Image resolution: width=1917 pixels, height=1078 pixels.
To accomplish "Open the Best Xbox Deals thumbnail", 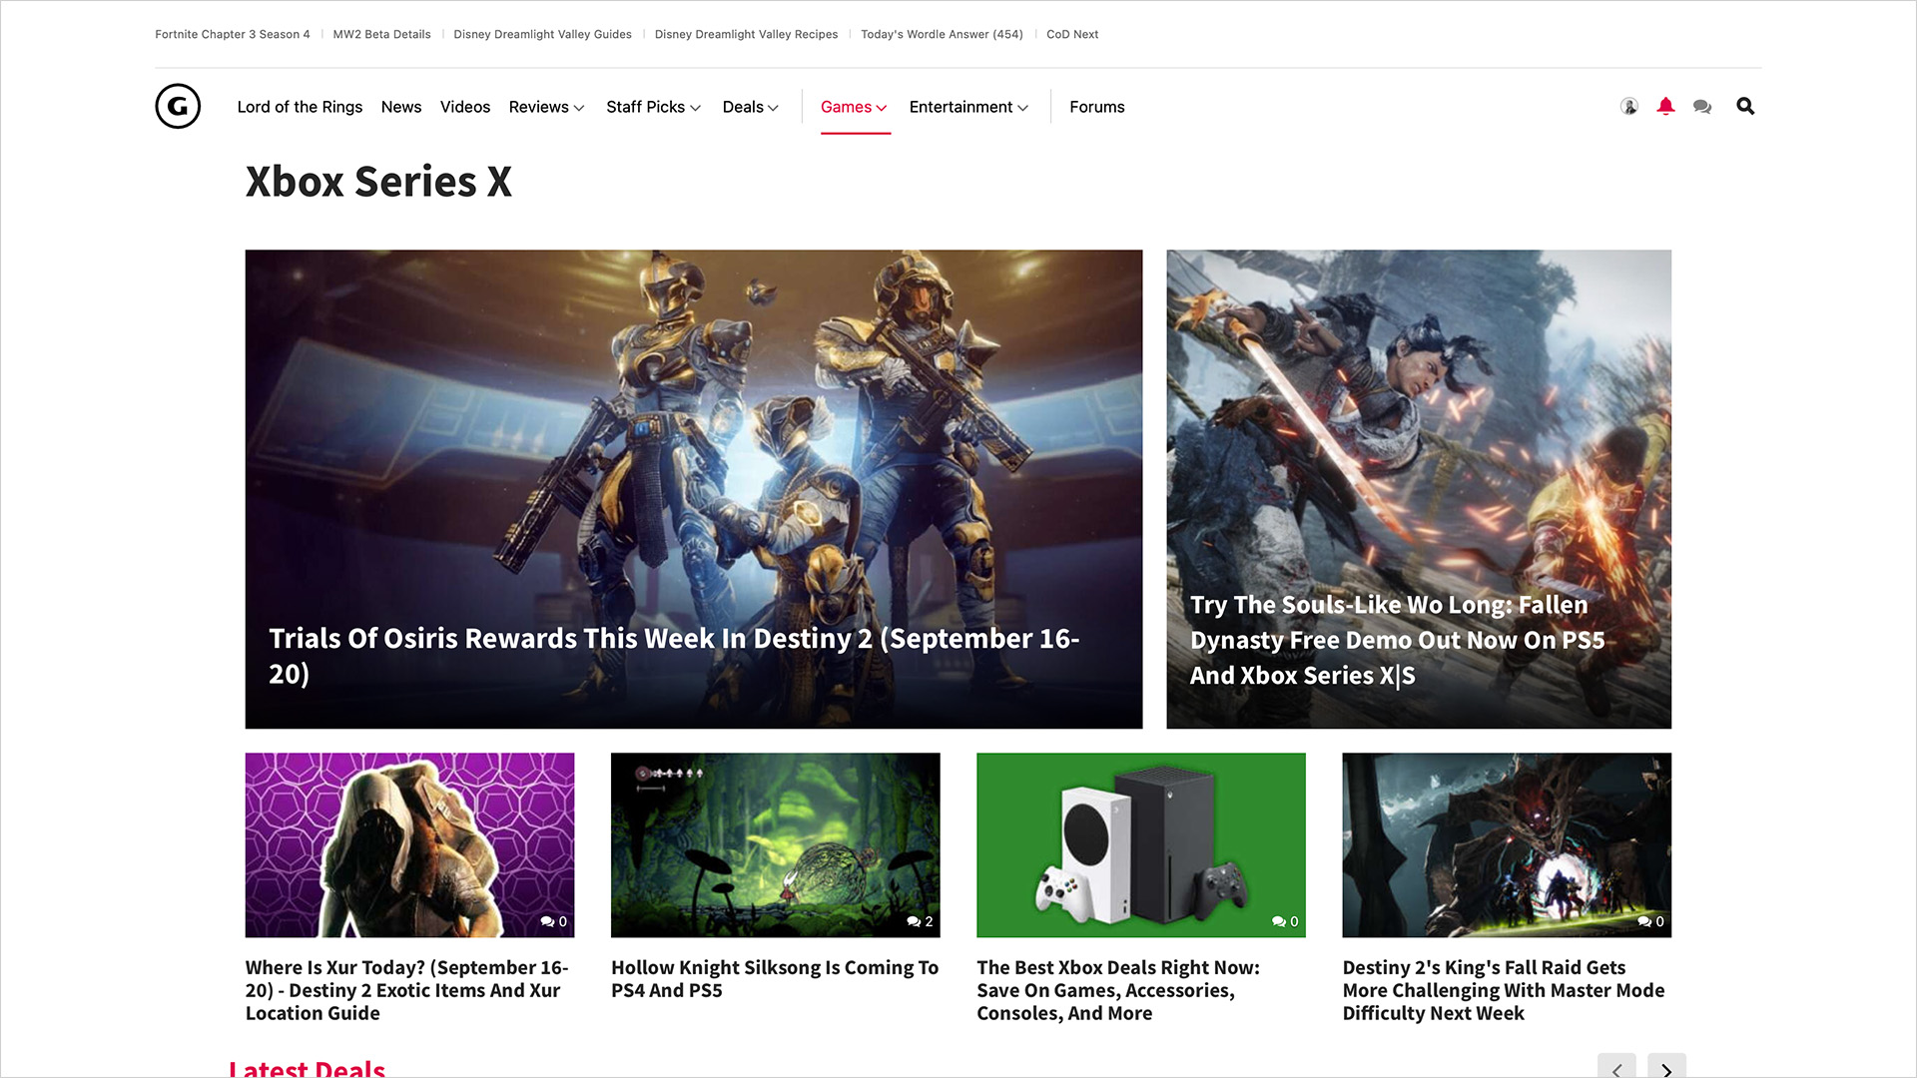I will [1140, 844].
